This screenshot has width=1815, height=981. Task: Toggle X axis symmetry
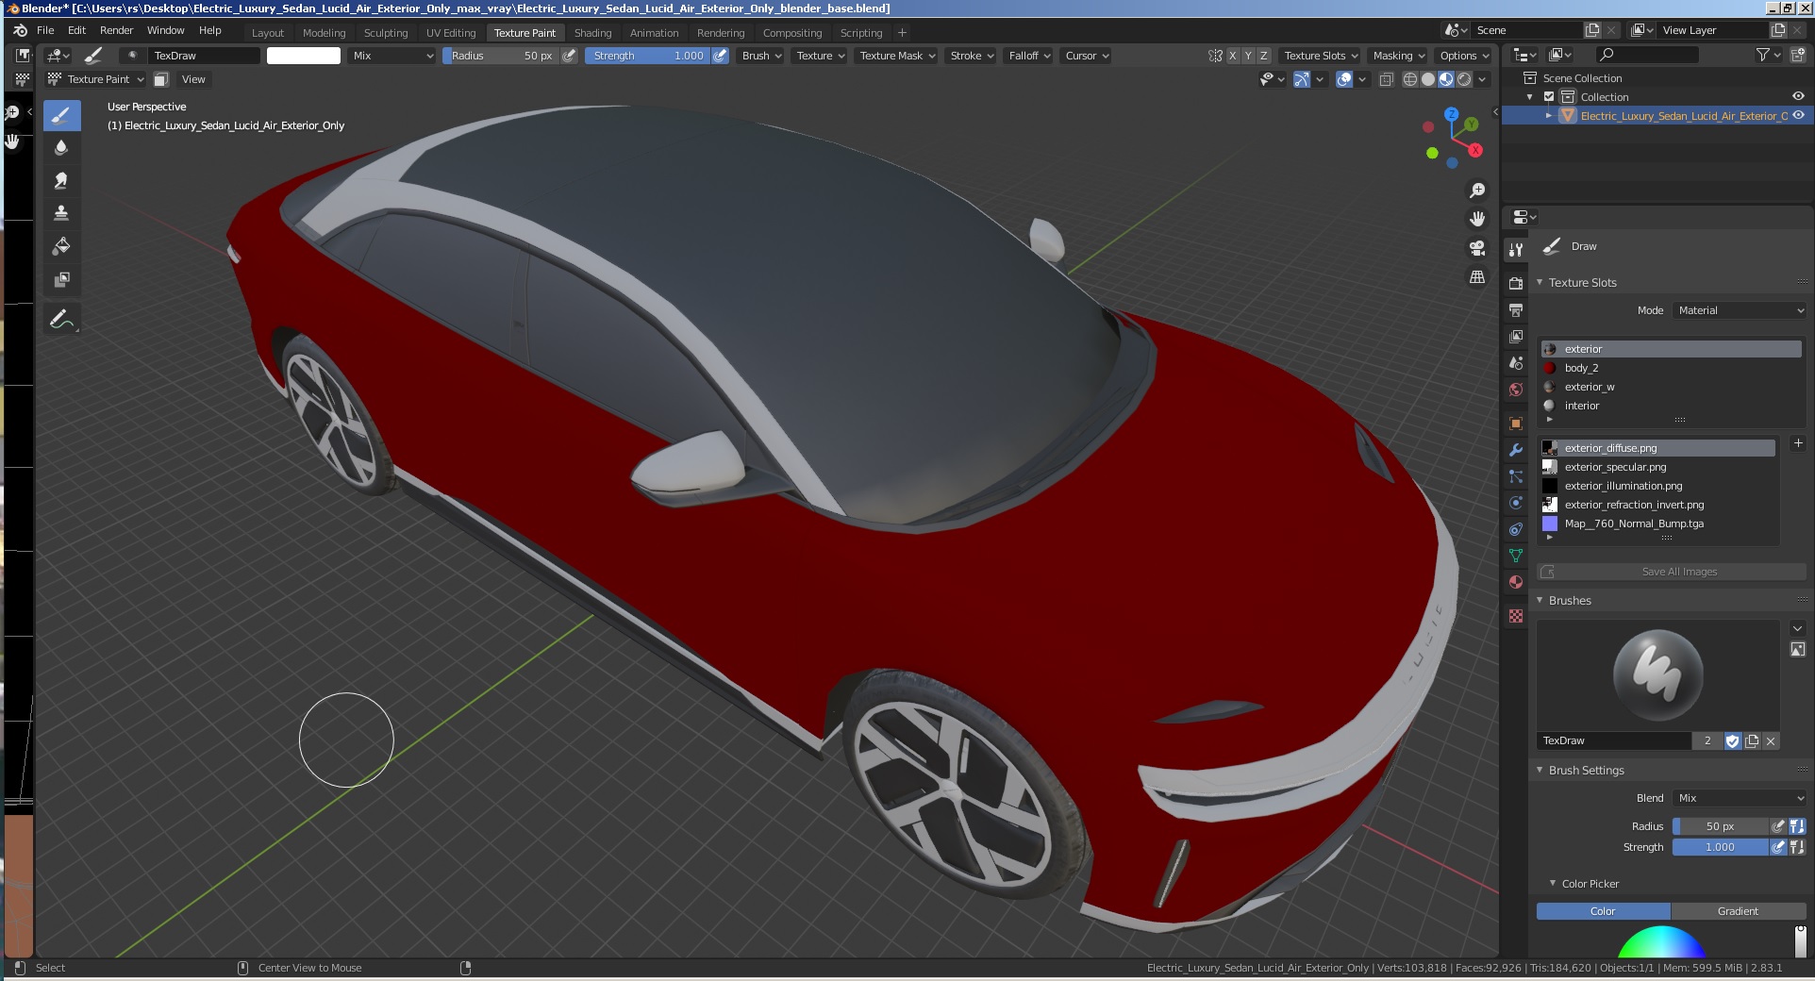[1232, 56]
